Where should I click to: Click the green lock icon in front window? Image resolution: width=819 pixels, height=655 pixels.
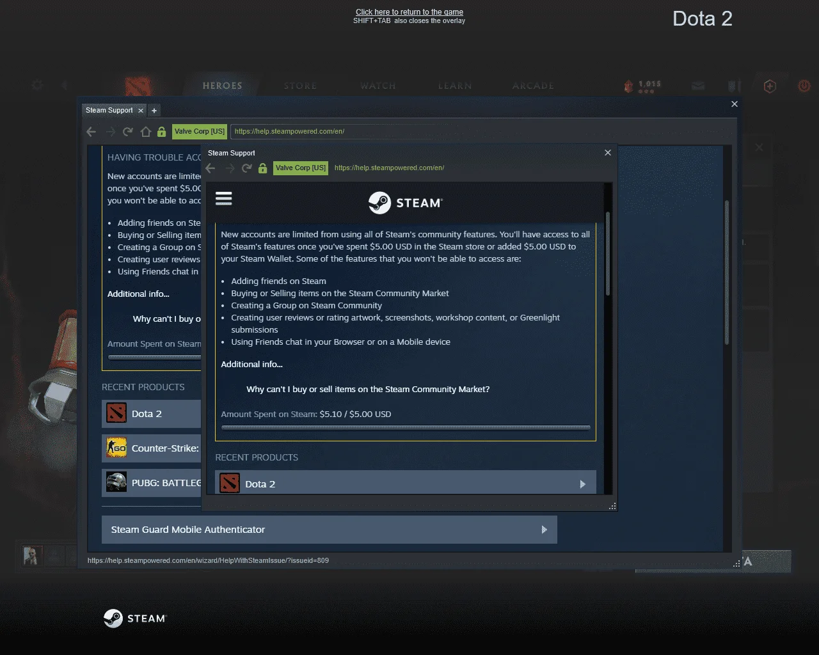tap(262, 168)
